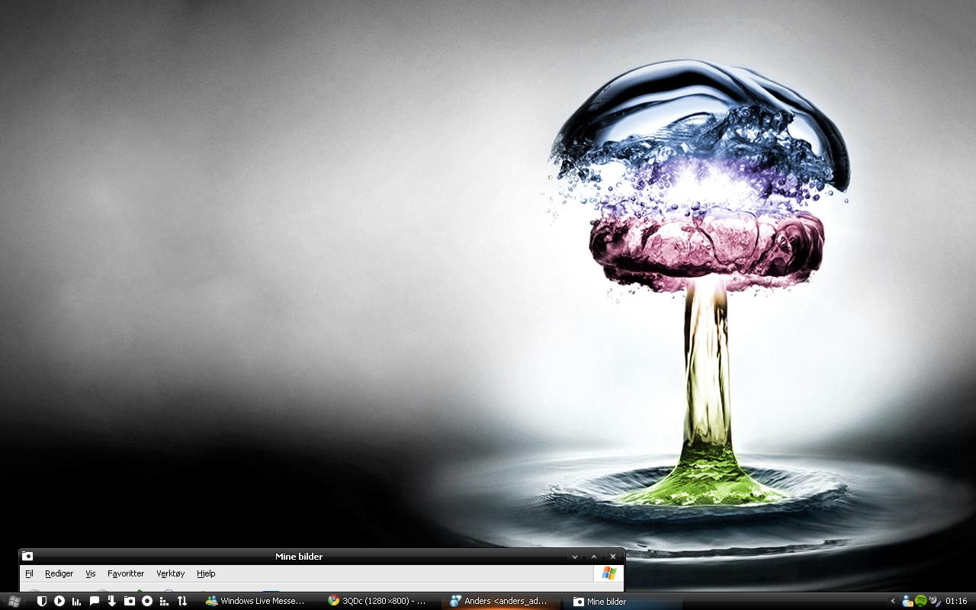Click the Mine bilder window title text
This screenshot has height=610, width=976.
pos(299,557)
